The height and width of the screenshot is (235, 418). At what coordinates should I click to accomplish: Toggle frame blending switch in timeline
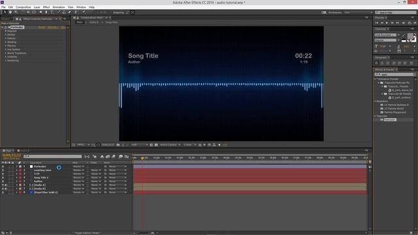tap(107, 157)
